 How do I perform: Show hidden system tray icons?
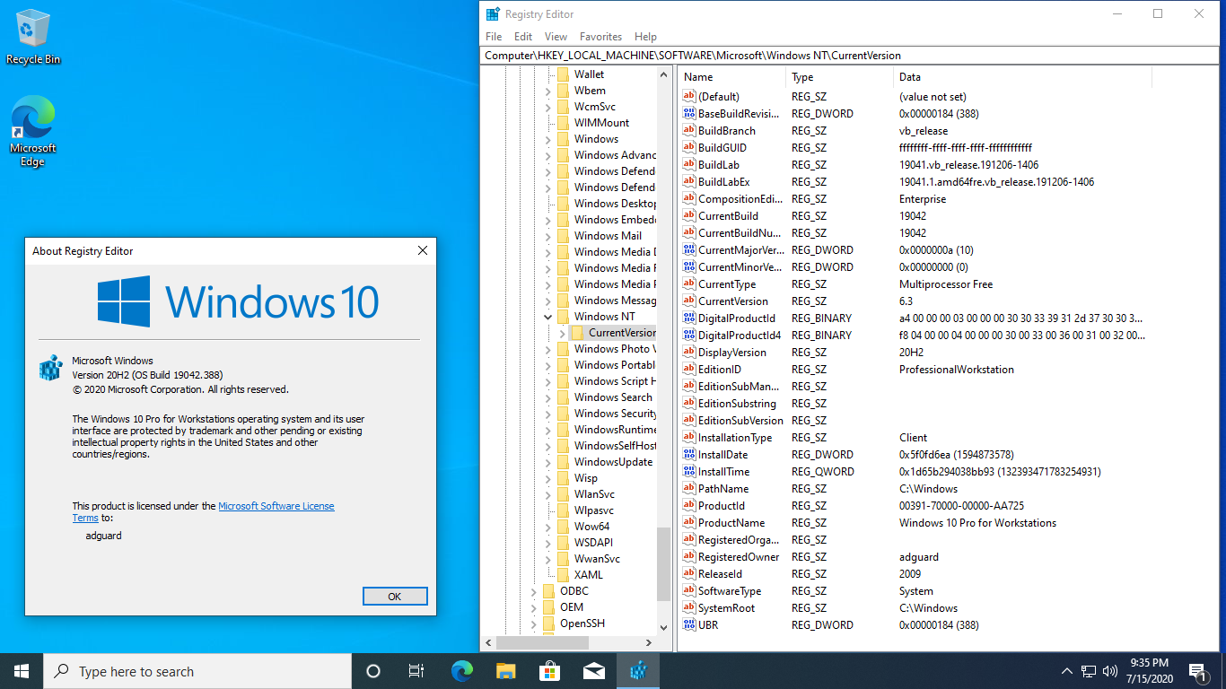coord(1067,671)
